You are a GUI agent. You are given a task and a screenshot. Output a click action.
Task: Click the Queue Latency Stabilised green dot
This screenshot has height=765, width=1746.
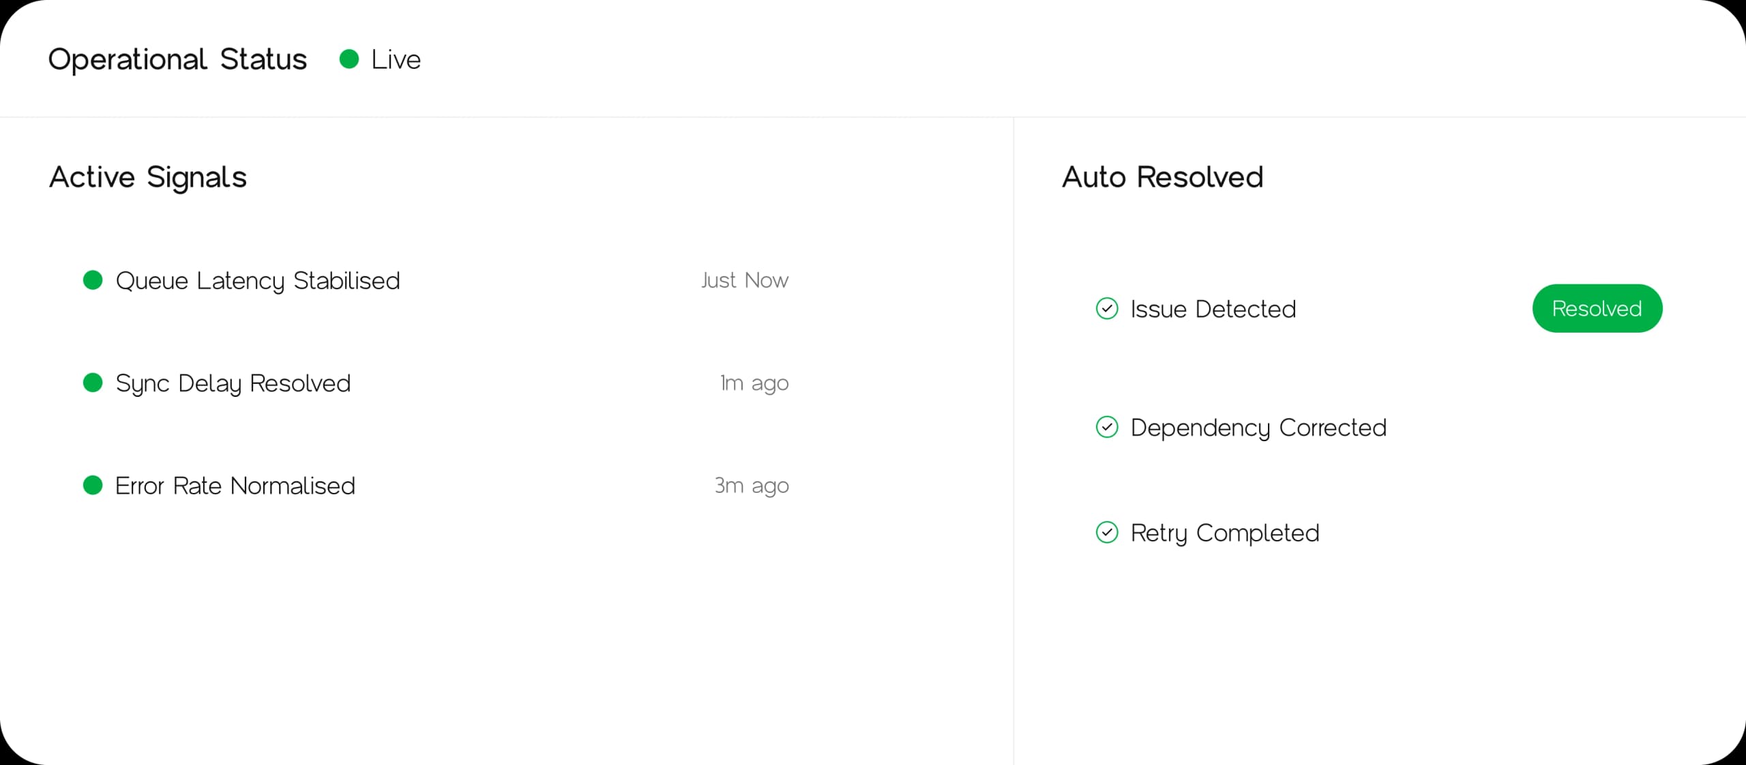point(93,280)
